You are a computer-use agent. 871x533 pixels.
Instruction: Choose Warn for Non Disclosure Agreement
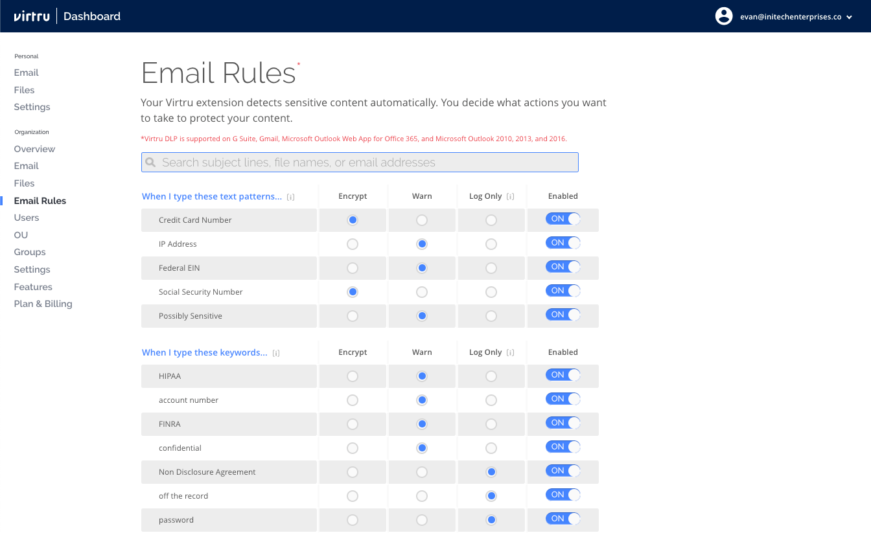point(422,472)
